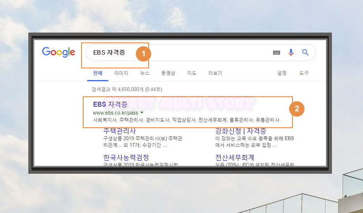The height and width of the screenshot is (213, 363).
Task: Click the 검색결과 약 4,650,000개 text
Action: tap(127, 89)
